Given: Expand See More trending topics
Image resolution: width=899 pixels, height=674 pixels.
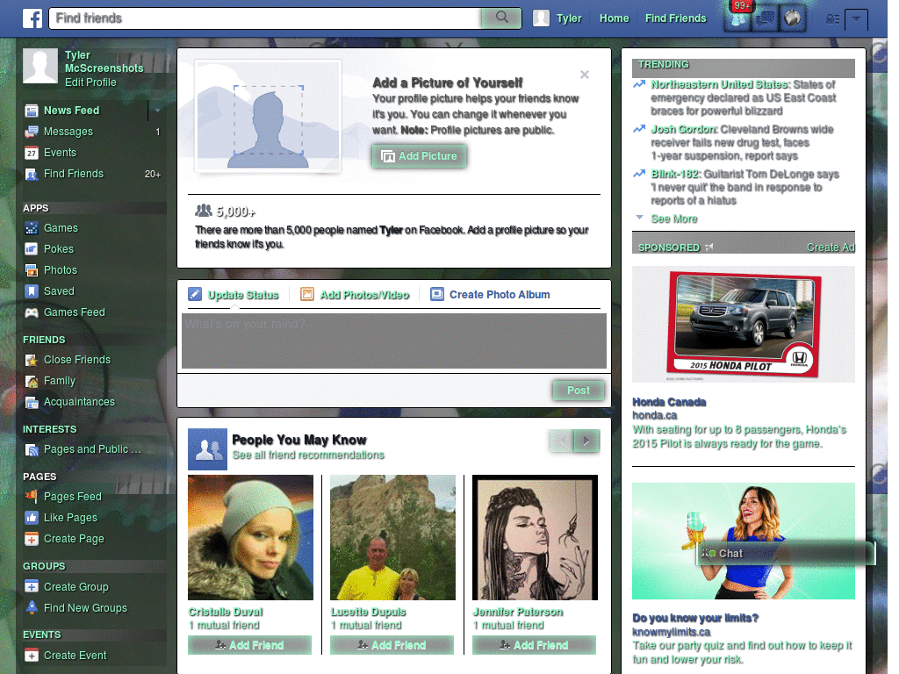Looking at the screenshot, I should (674, 219).
